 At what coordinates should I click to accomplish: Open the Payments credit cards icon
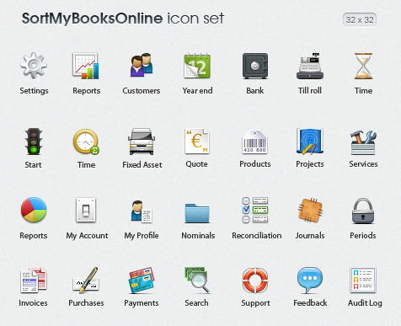point(142,280)
